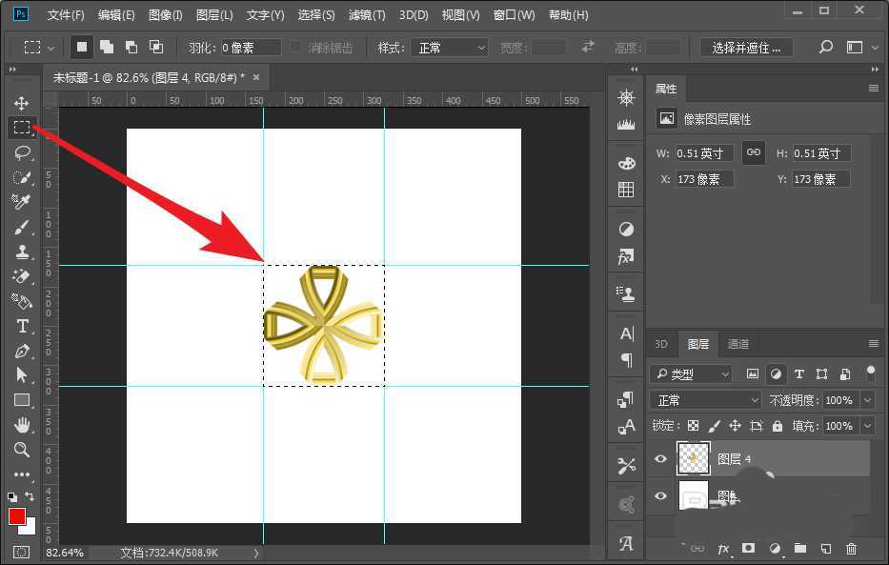Select the Move tool

tap(21, 103)
